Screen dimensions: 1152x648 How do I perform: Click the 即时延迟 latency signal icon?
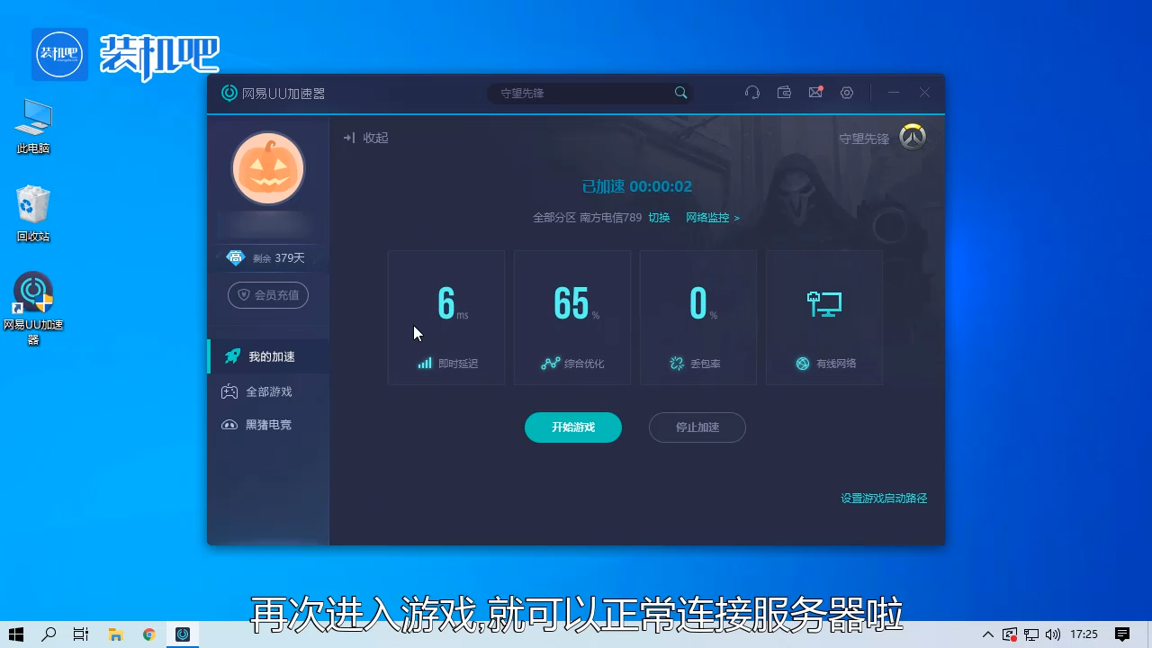coord(424,364)
